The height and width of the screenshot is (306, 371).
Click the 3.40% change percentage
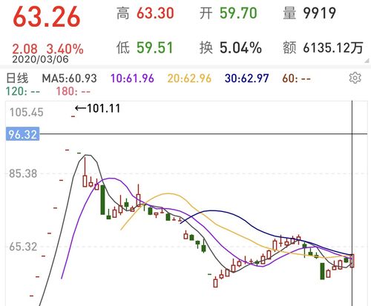click(x=65, y=49)
